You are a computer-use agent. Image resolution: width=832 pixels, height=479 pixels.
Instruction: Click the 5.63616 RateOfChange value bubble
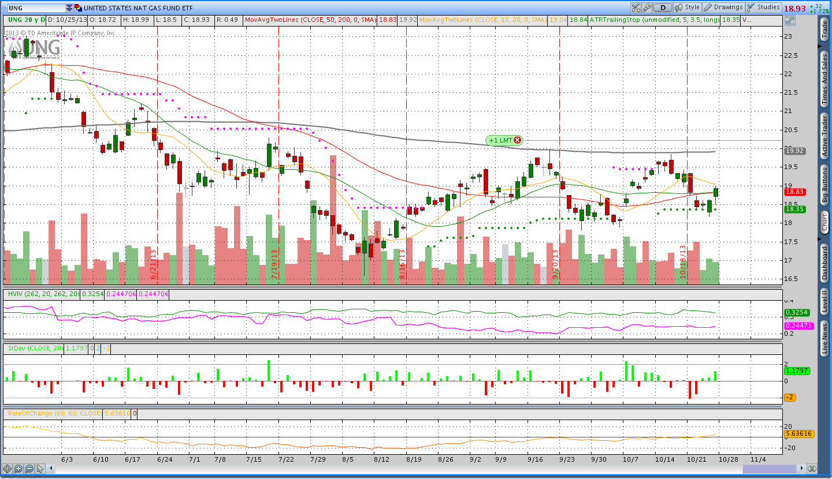(799, 433)
